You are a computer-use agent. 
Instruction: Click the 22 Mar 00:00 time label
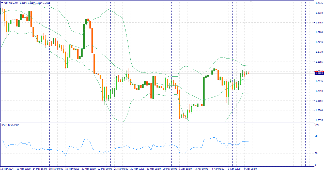click(x=105, y=169)
